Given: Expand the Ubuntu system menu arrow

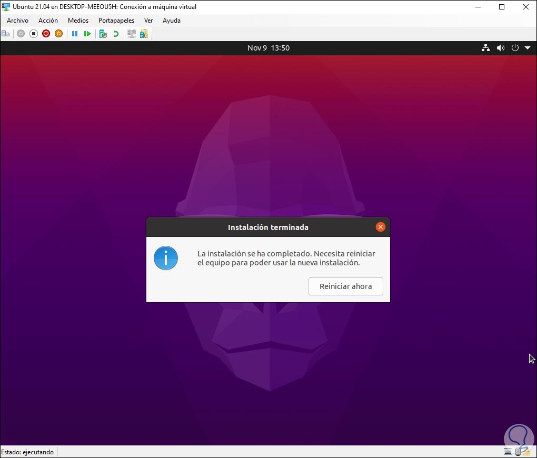Looking at the screenshot, I should [x=528, y=48].
